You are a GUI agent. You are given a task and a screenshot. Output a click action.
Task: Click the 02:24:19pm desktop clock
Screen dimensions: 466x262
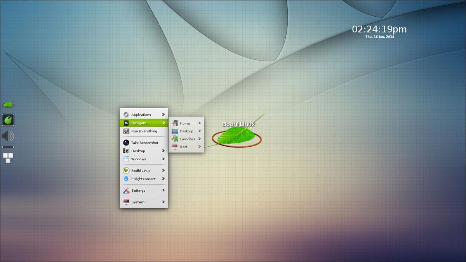point(379,29)
